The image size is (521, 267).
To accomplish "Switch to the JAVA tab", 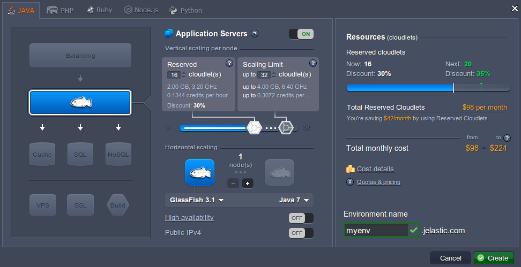I will pos(21,10).
